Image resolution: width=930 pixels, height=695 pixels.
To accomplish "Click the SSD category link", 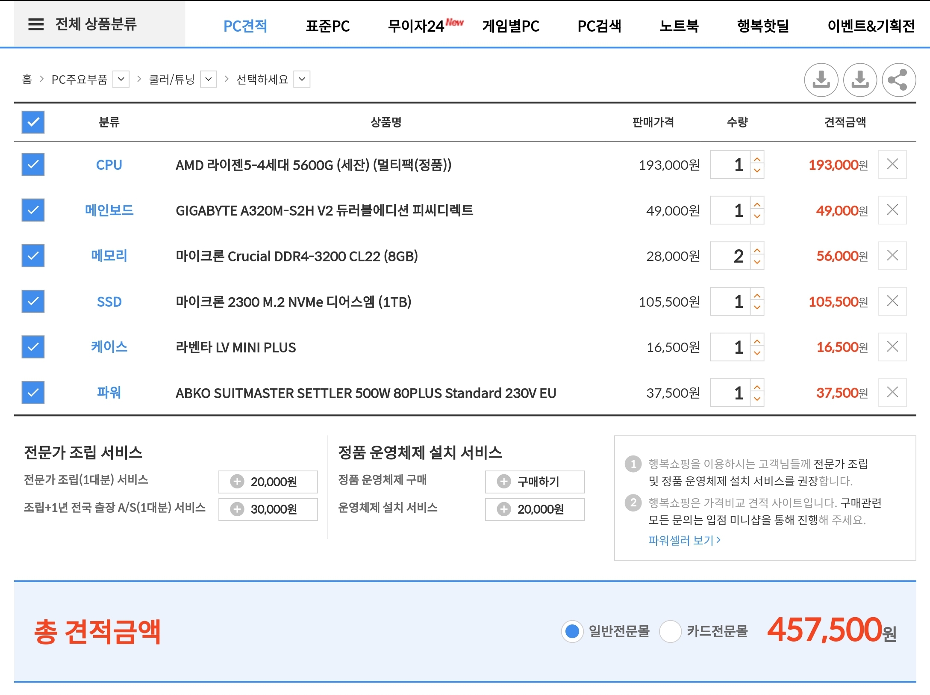I will click(x=109, y=302).
